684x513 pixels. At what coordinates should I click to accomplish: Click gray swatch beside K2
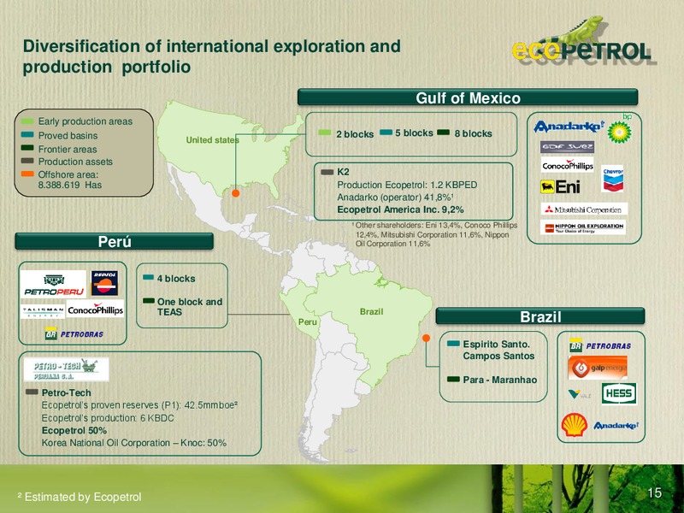327,173
